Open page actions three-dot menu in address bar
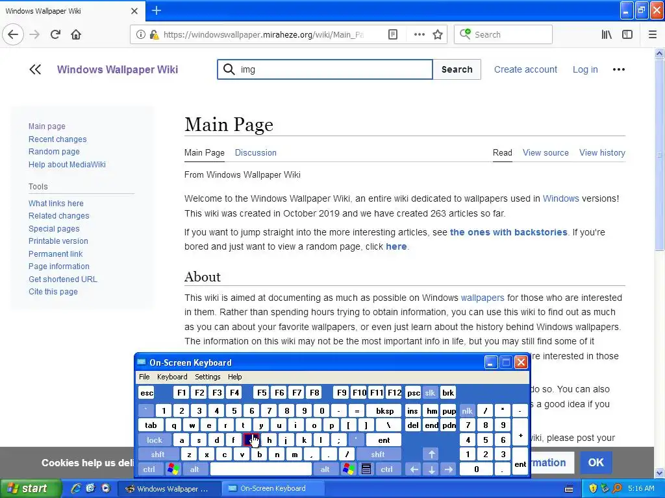The image size is (665, 498). pos(419,35)
